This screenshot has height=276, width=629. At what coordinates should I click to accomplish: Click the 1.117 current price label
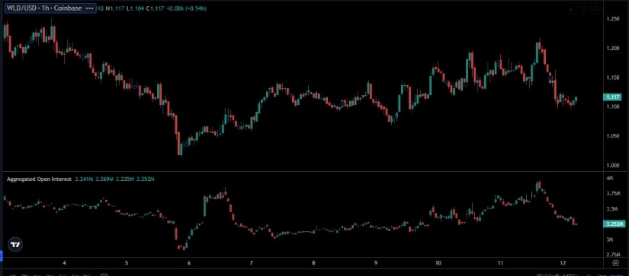pyautogui.click(x=612, y=97)
